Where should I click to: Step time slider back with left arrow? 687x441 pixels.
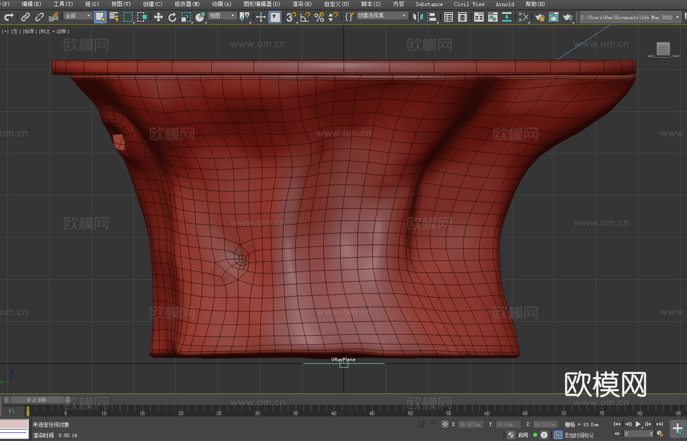tap(6, 400)
